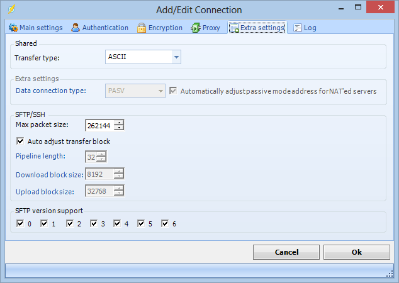This screenshot has height=283, width=399.
Task: Click the resize grip in status bar
Action: (x=389, y=273)
